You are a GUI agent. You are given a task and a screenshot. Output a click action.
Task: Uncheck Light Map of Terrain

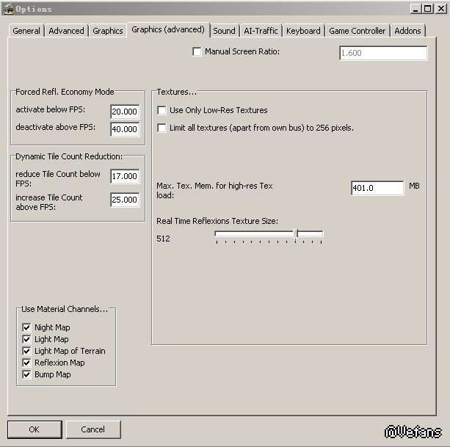tap(26, 351)
